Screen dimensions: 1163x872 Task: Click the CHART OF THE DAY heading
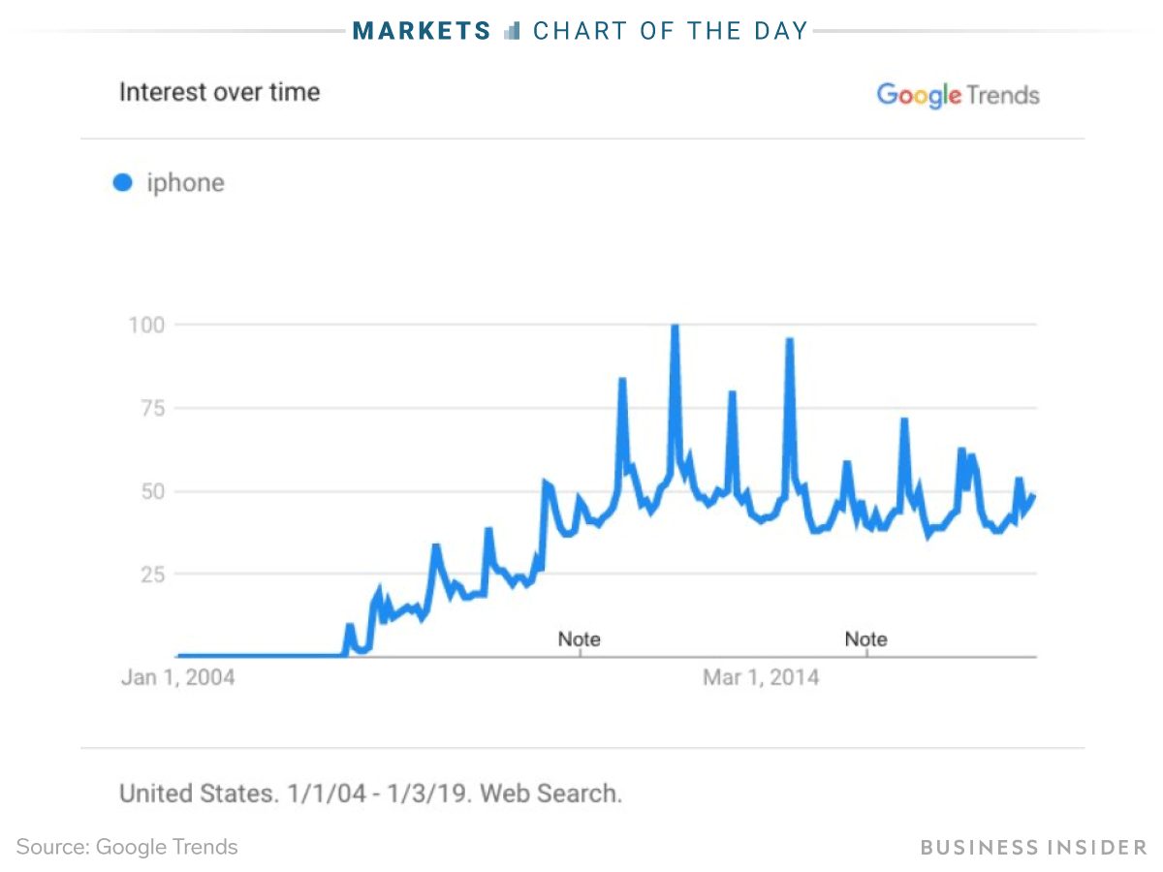671,31
